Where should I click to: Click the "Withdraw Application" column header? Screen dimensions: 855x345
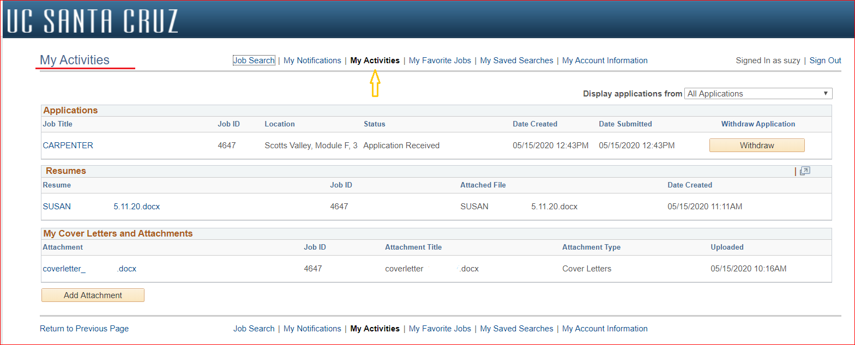point(758,124)
